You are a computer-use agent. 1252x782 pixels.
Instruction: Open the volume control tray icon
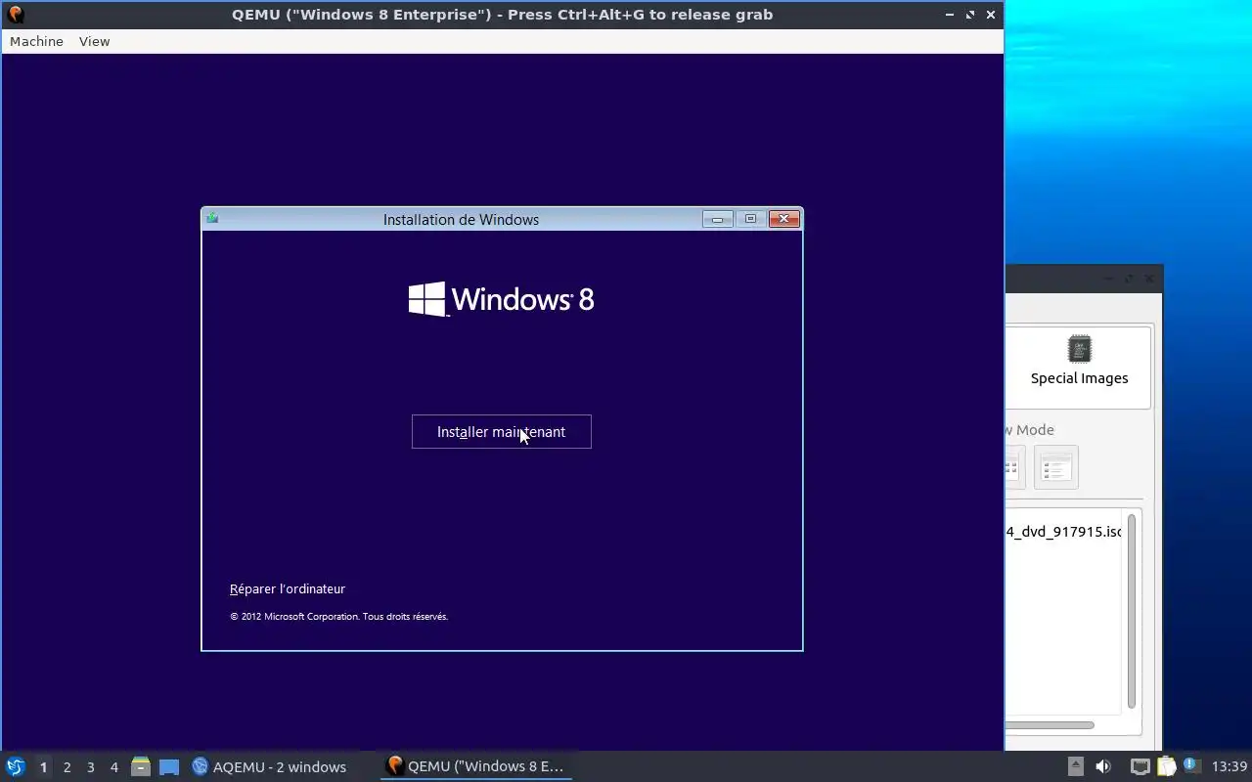click(x=1103, y=766)
